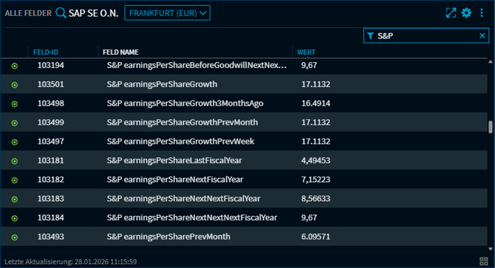Click the green indicator for field 103493

15,237
